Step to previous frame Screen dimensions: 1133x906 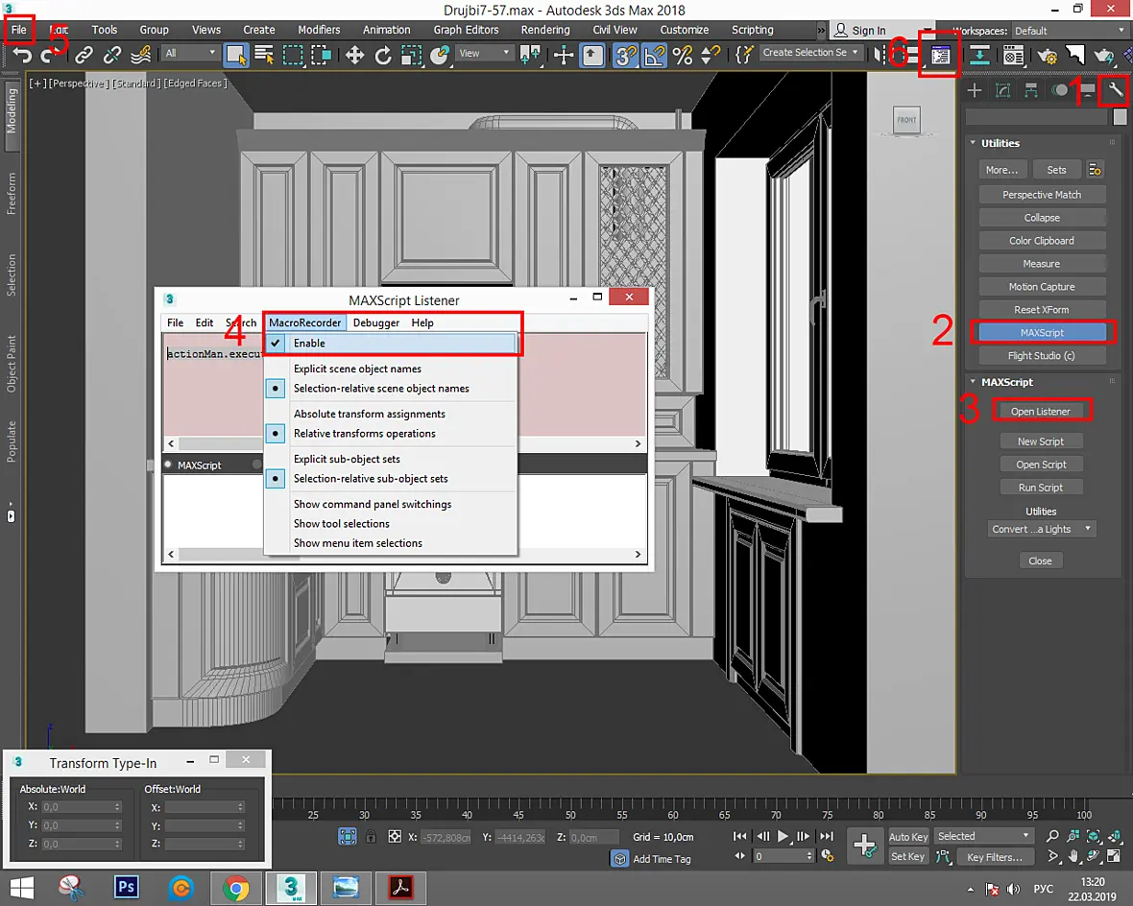762,836
